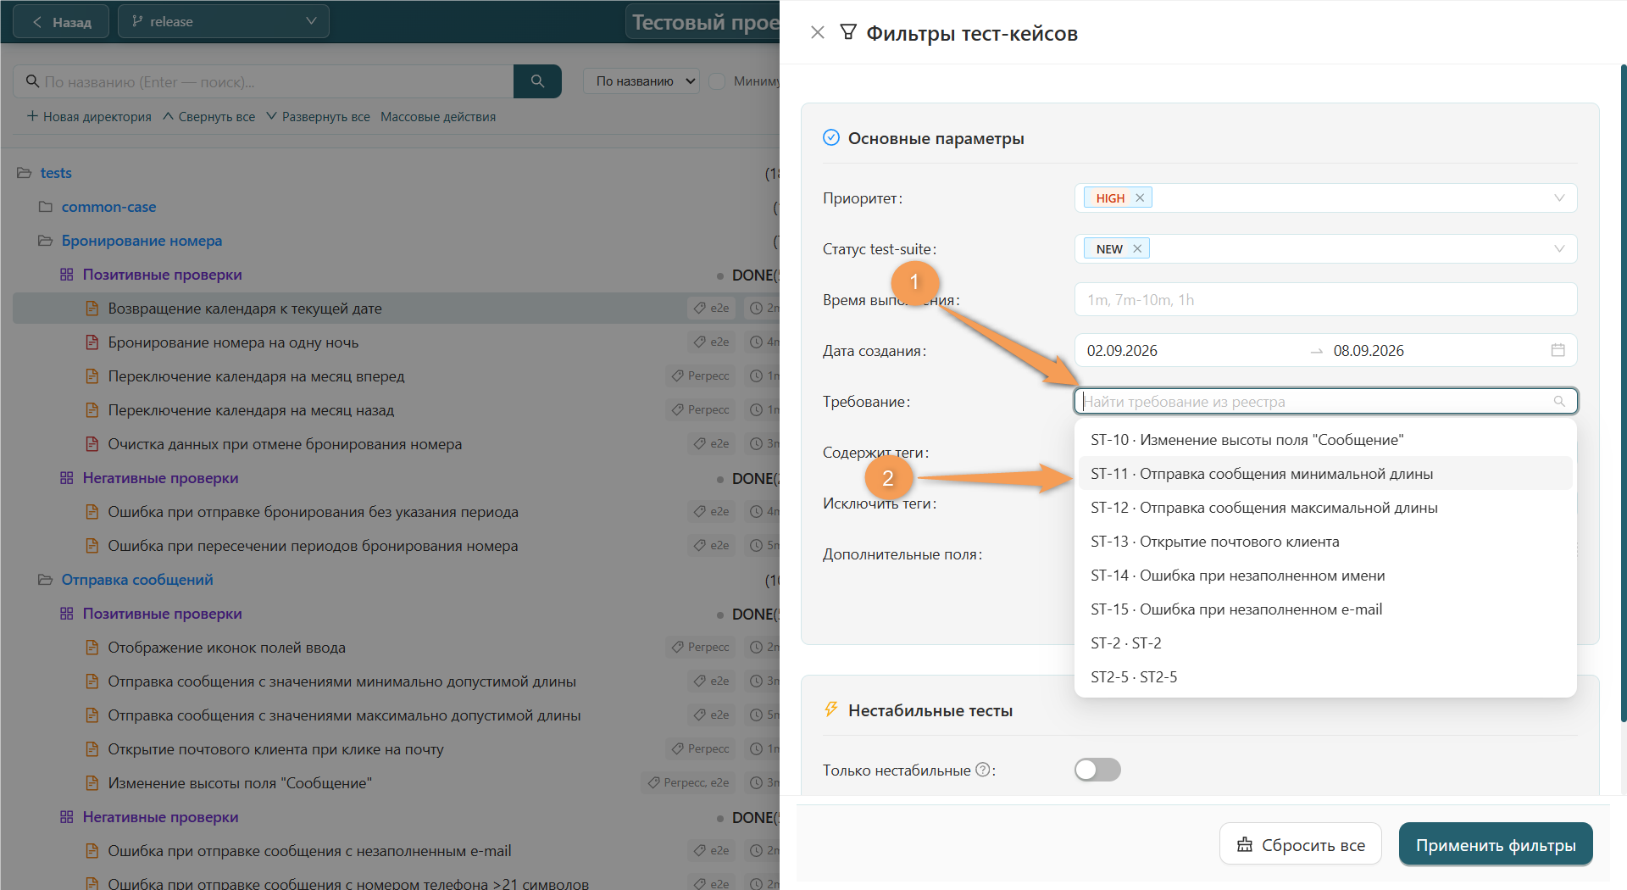This screenshot has height=890, width=1627.
Task: Click the help icon next to Только нестабильные
Action: 982,770
